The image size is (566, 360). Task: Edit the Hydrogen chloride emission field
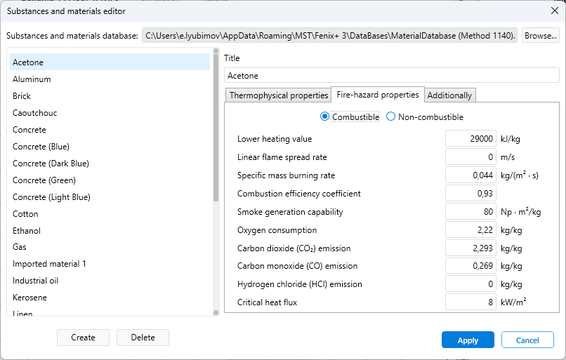click(470, 284)
